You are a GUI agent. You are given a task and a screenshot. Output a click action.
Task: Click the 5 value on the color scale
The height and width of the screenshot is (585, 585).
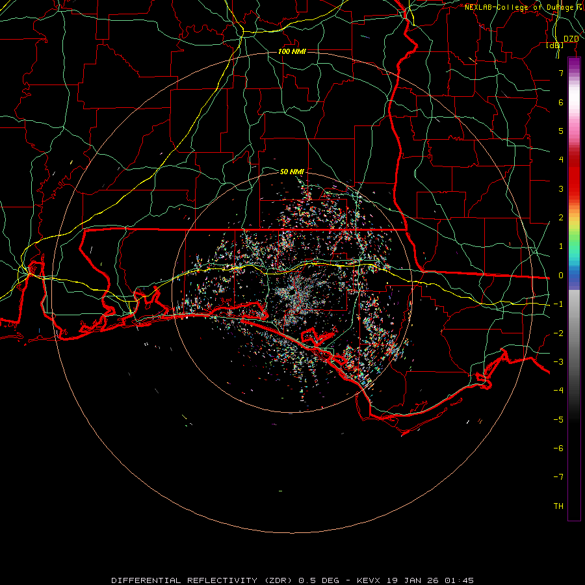click(561, 131)
